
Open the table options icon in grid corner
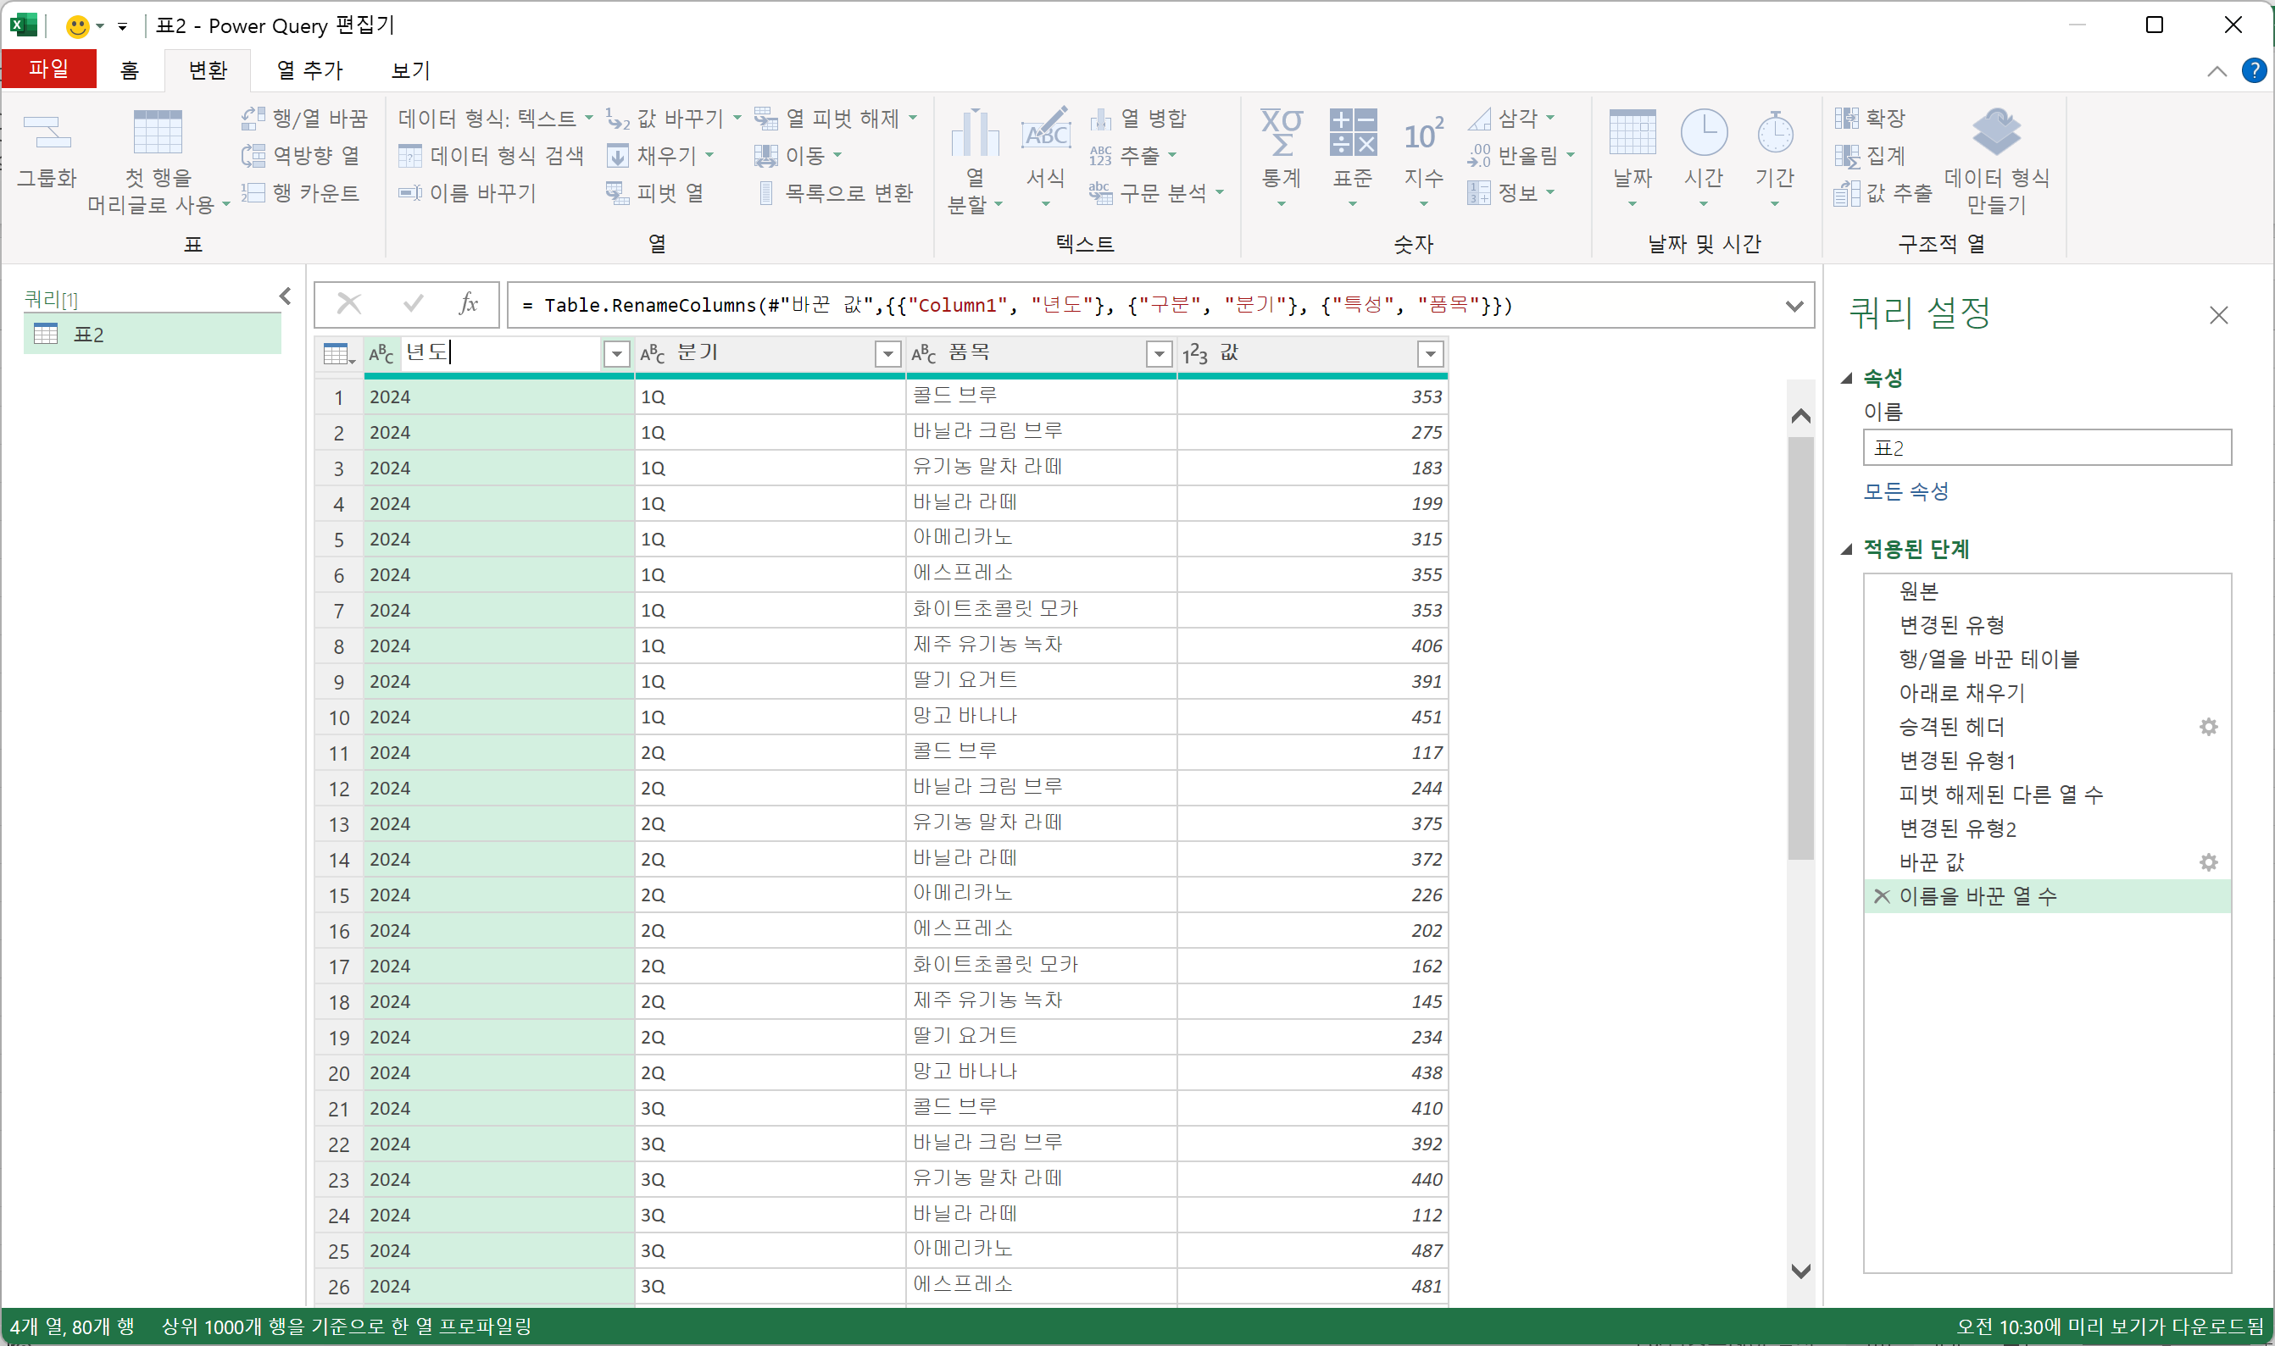point(338,354)
